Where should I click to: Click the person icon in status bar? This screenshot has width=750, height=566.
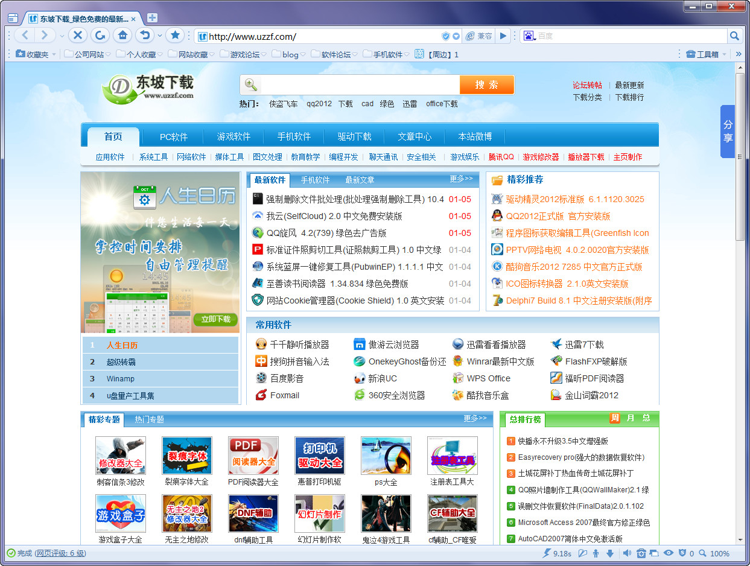coord(596,553)
